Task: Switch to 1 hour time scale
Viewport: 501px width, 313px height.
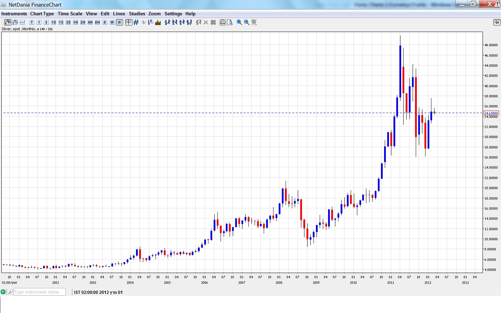Action: click(75, 22)
